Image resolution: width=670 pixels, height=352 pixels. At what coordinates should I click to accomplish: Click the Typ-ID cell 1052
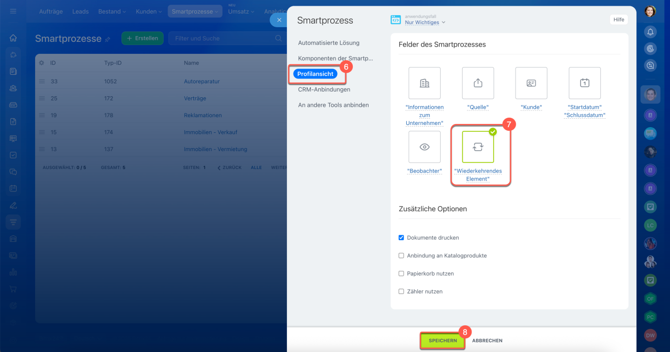(x=110, y=82)
